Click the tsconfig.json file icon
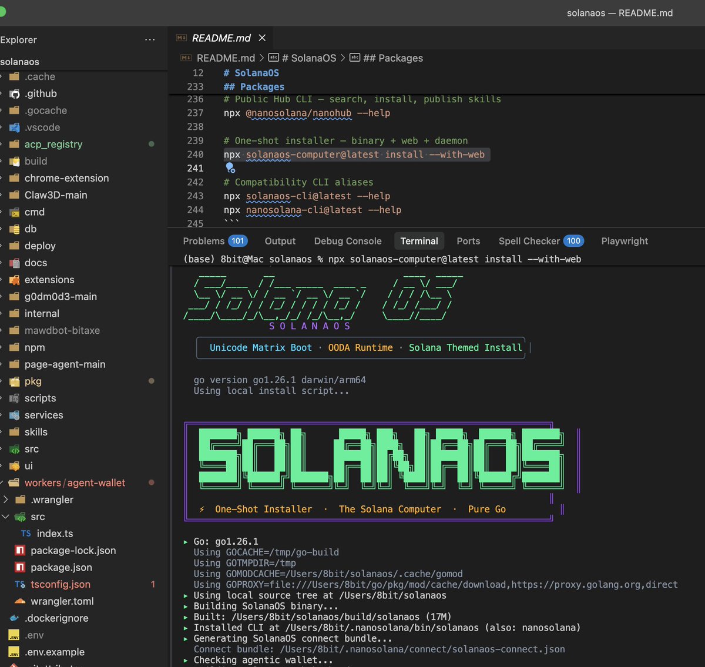Image resolution: width=705 pixels, height=667 pixels. (x=20, y=585)
